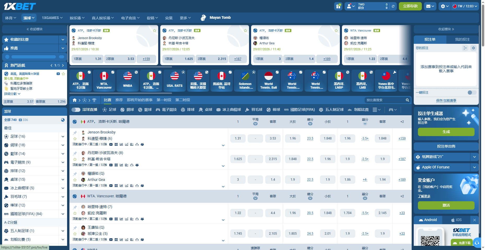Go to next popular game page arrow
The image size is (485, 250).
coord(63,65)
